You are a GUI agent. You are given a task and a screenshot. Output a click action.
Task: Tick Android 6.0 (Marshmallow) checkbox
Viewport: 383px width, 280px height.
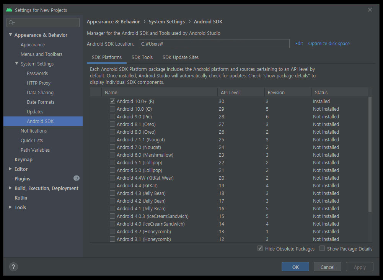112,155
